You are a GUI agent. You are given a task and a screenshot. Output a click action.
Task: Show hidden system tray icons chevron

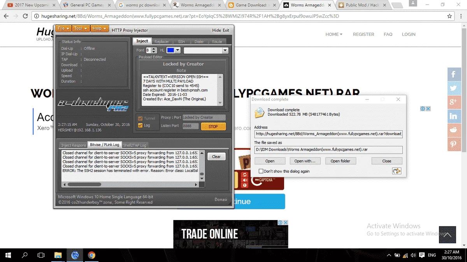389,255
